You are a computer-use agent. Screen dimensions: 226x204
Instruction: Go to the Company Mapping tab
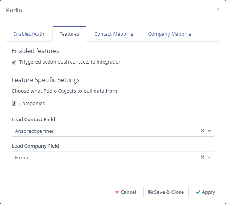tap(169, 34)
